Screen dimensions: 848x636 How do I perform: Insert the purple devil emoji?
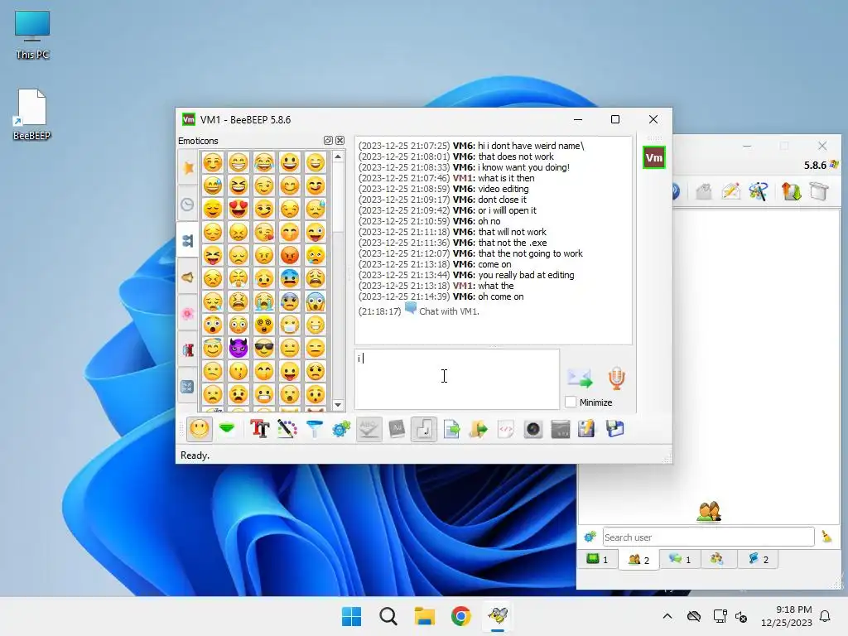[238, 348]
